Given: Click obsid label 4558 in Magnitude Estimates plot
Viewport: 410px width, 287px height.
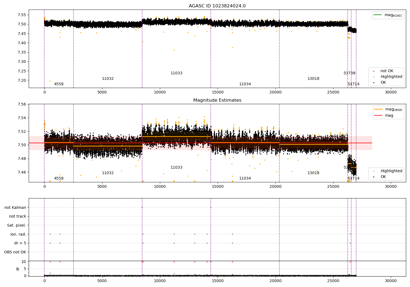Looking at the screenshot, I should pos(59,178).
